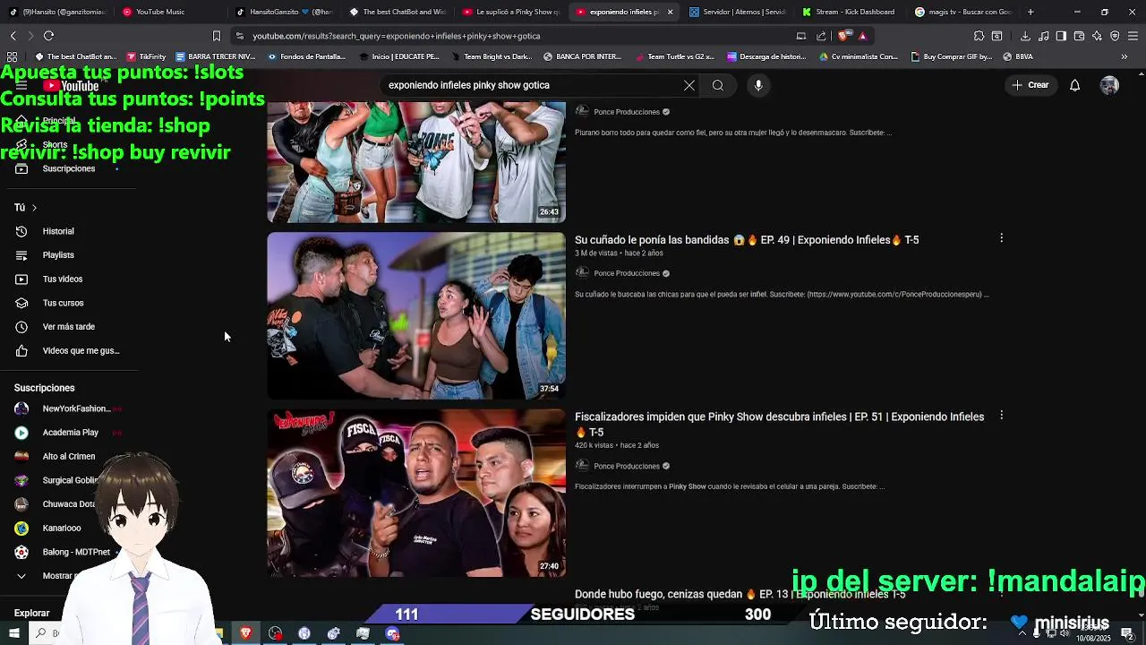Viewport: 1146px width, 645px height.
Task: Open more options for EP. 49 video
Action: (x=1001, y=238)
